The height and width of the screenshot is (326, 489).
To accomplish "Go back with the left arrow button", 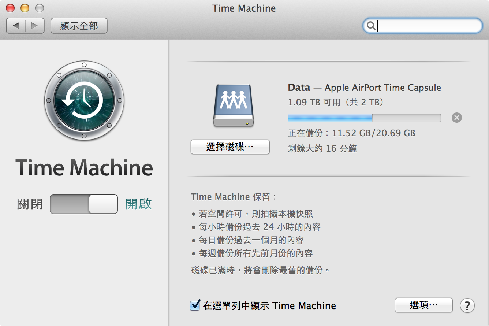I will click(16, 26).
